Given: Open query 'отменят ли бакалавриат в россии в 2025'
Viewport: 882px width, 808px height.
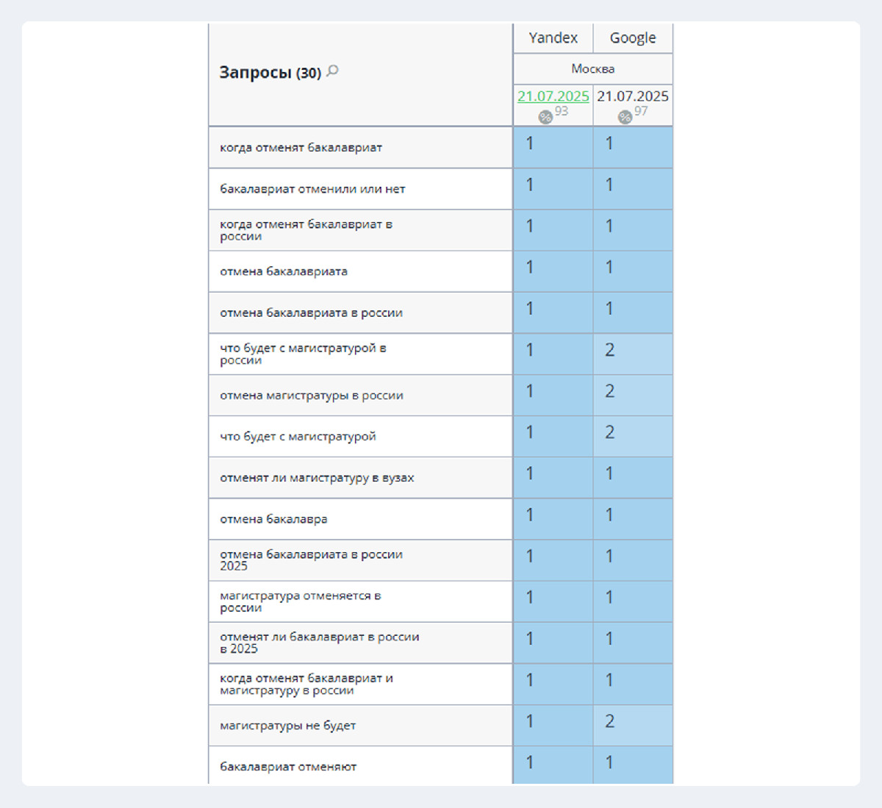Looking at the screenshot, I should tap(319, 643).
